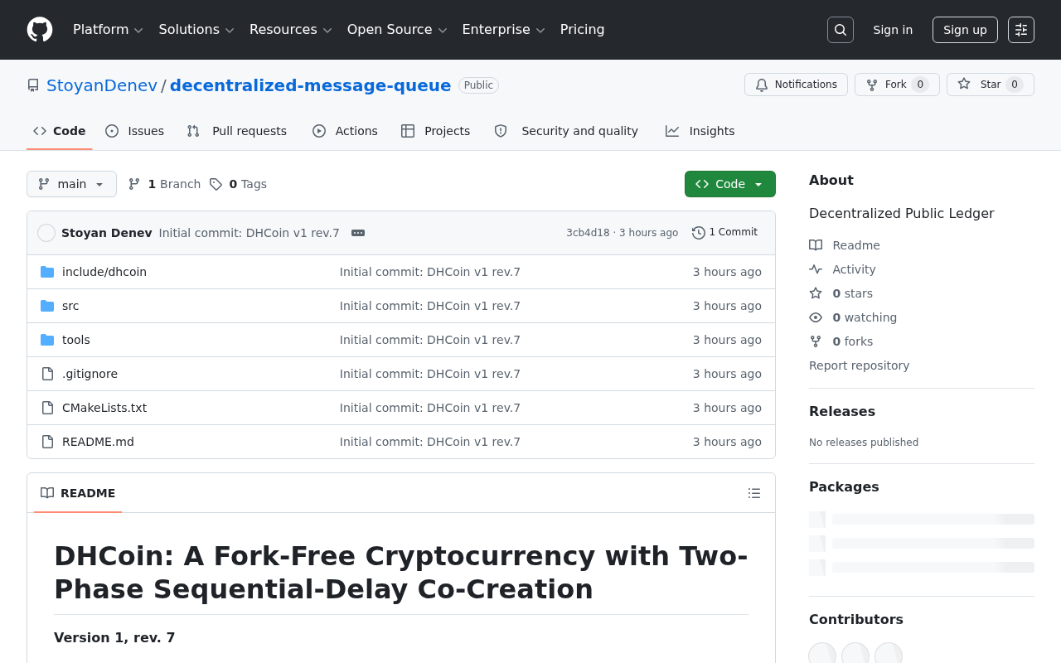
Task: Click the commit author avatar
Action: click(46, 233)
